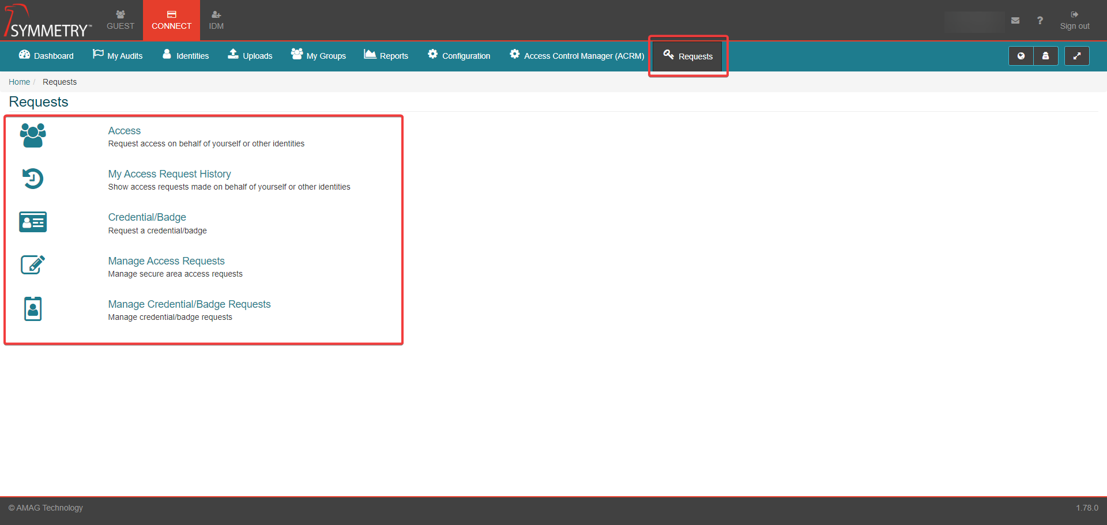Select the Requests navigation tab
This screenshot has height=525, width=1107.
point(688,56)
